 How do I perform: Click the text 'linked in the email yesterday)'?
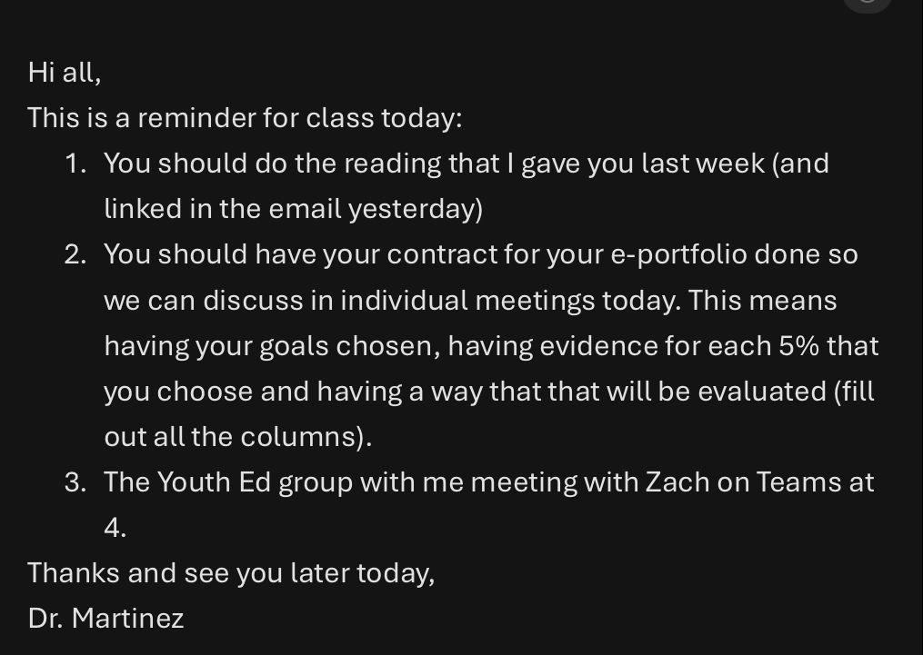pos(293,209)
